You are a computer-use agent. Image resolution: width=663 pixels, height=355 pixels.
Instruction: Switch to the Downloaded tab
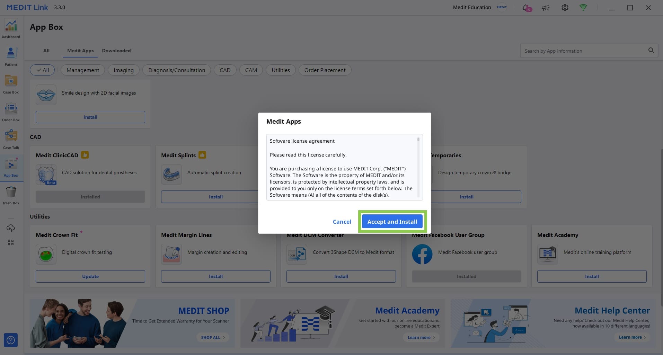116,51
